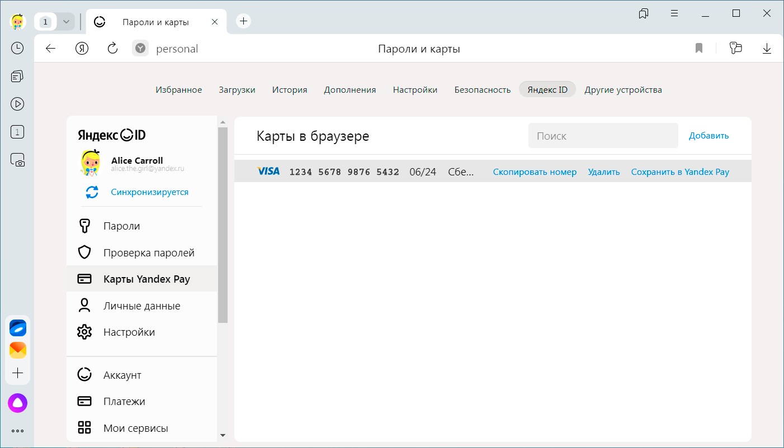Click the profile avatar in title bar
Viewport: 784px width, 448px height.
click(x=18, y=21)
